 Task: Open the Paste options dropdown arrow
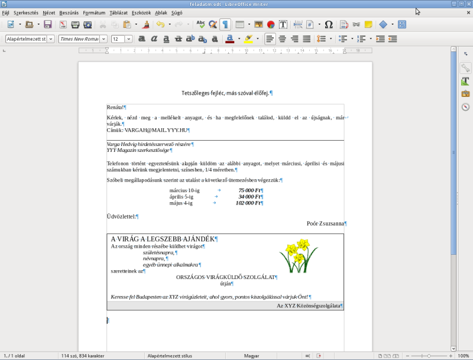[x=136, y=24]
